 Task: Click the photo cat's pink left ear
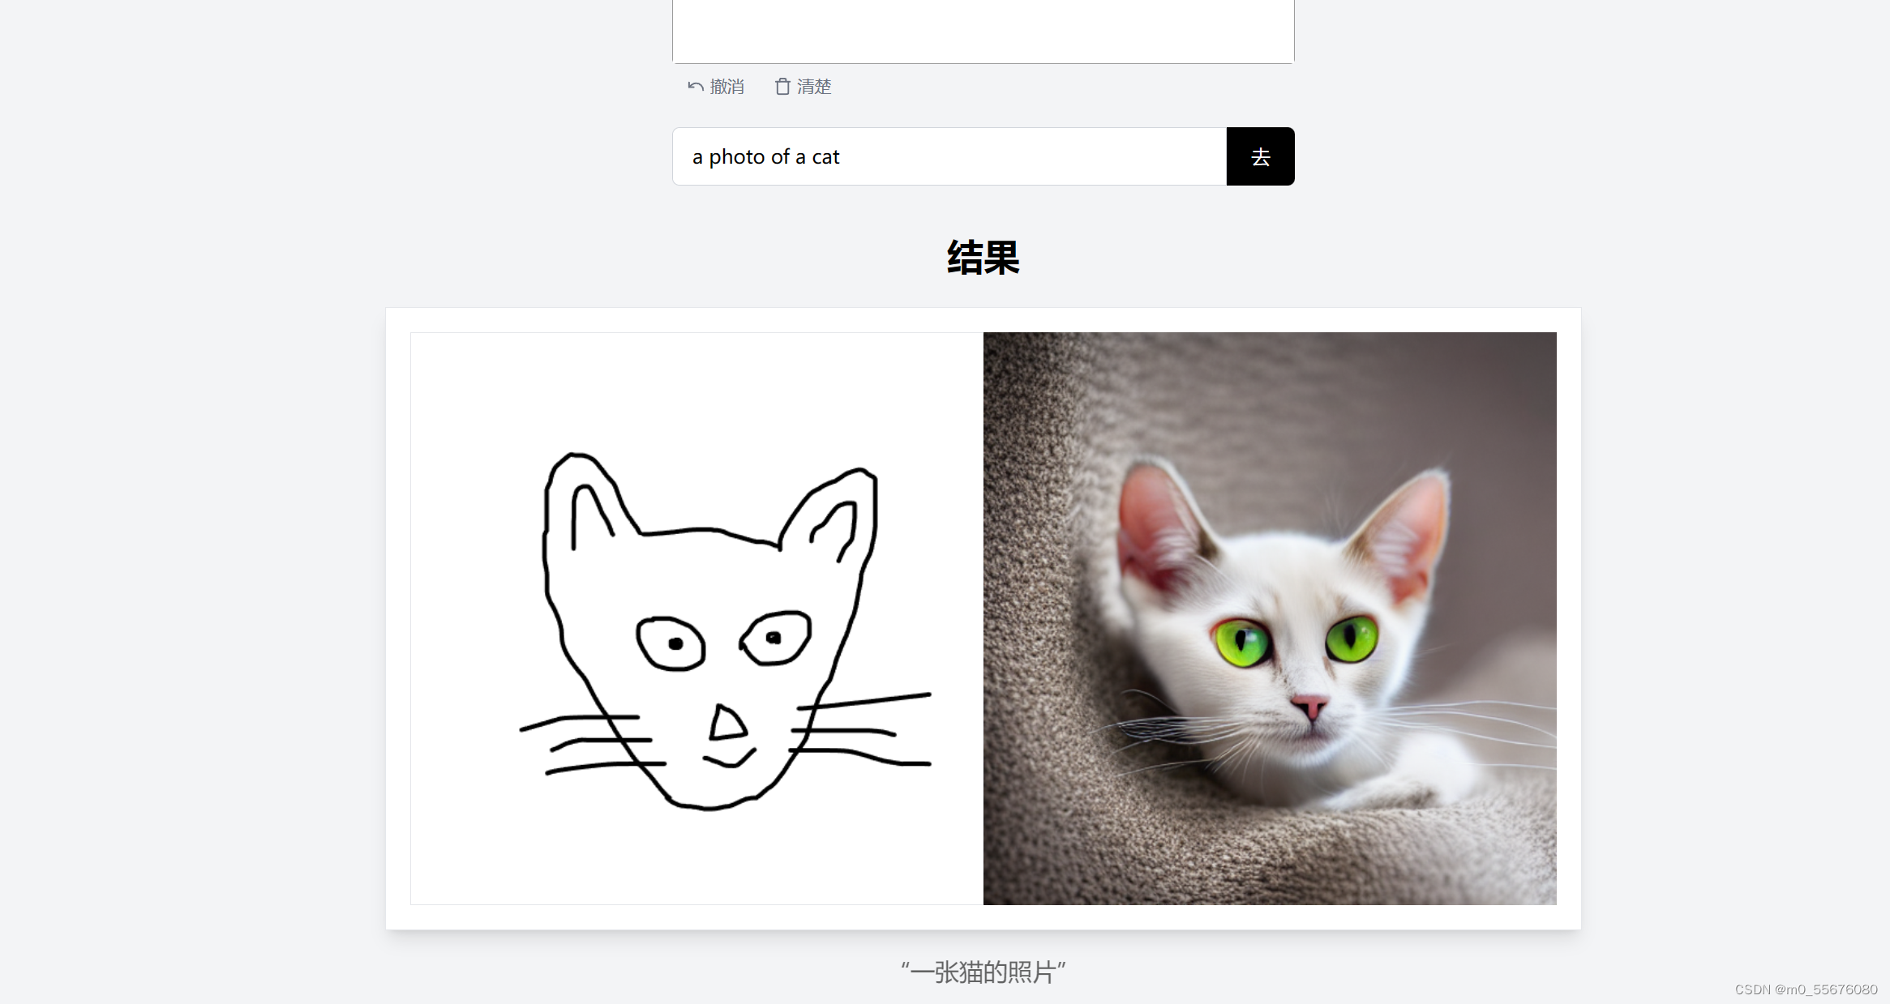(1159, 527)
